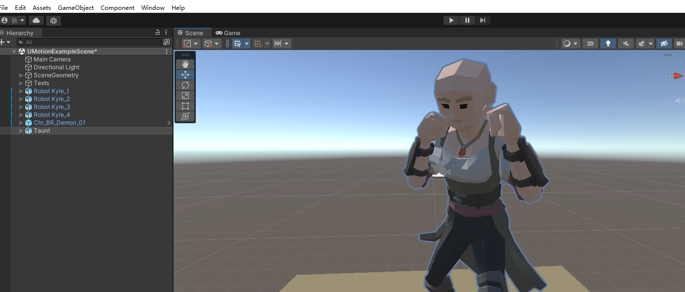
Task: Open the Window menu
Action: (153, 7)
